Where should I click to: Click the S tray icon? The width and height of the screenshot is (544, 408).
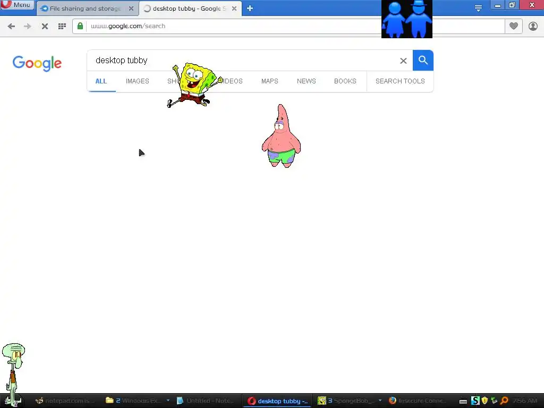[475, 401]
